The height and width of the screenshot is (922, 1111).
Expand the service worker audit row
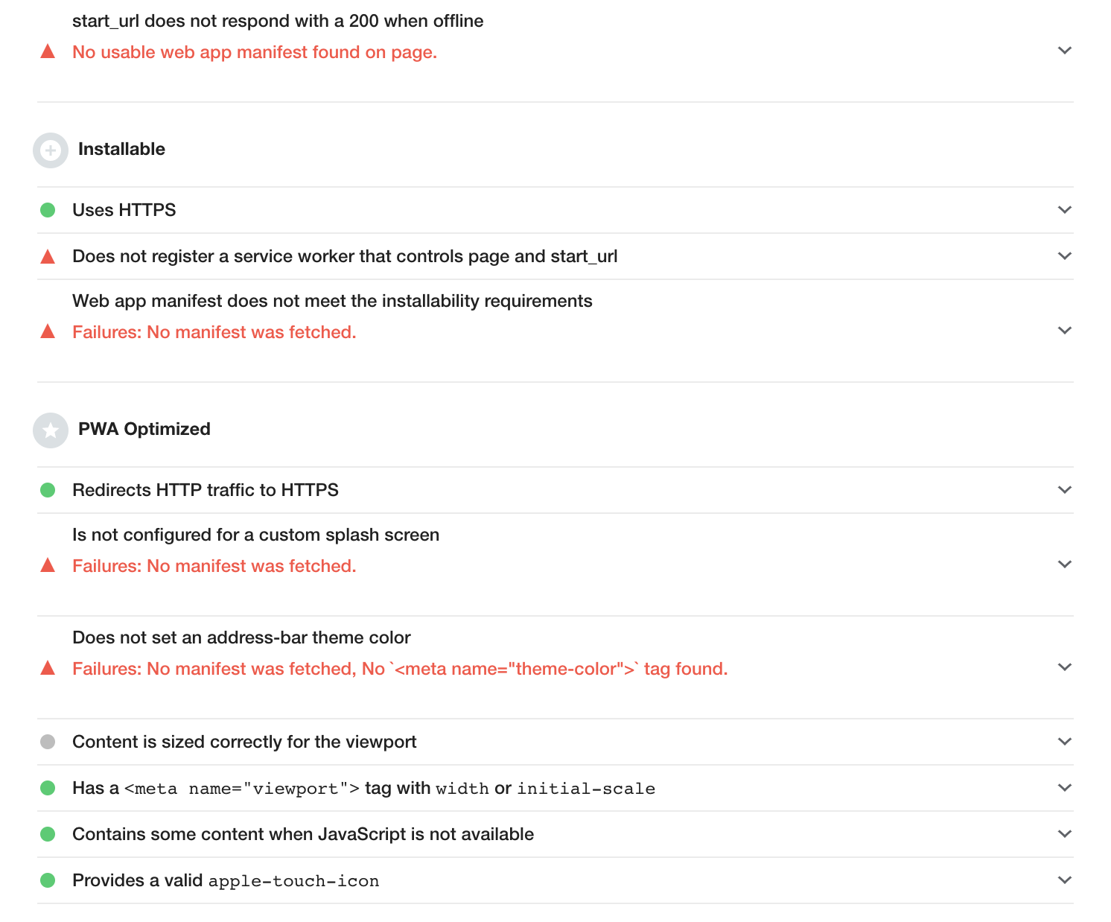1064,256
